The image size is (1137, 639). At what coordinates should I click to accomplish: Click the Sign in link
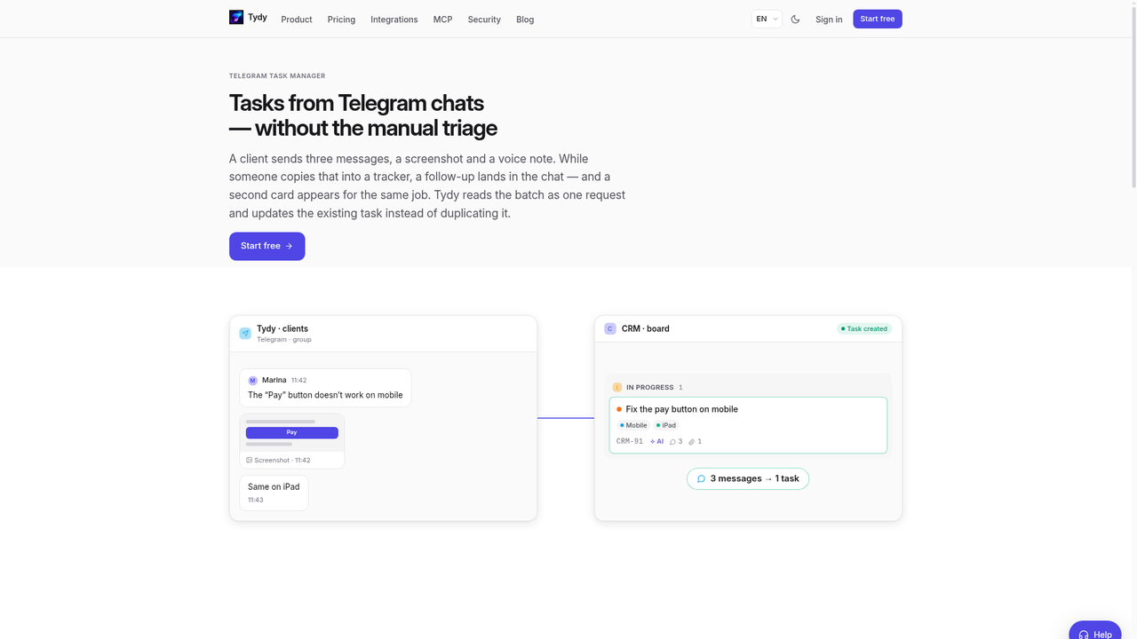(829, 20)
